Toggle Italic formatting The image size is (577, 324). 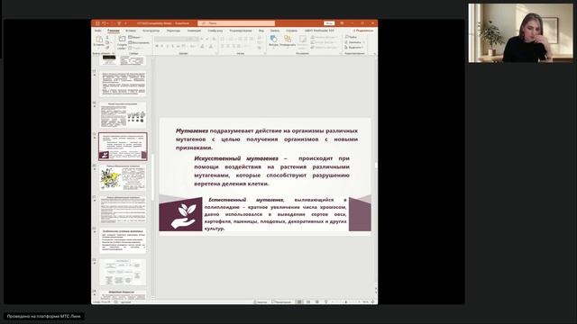click(162, 46)
